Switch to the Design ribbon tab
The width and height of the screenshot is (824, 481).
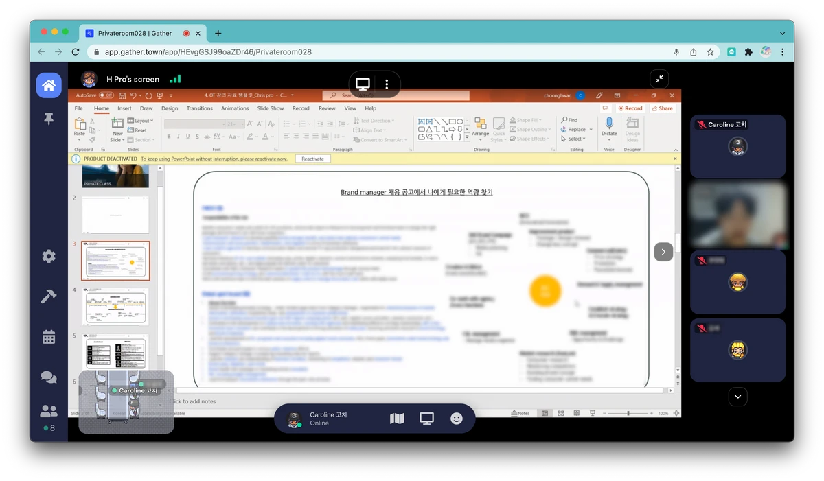click(x=170, y=108)
